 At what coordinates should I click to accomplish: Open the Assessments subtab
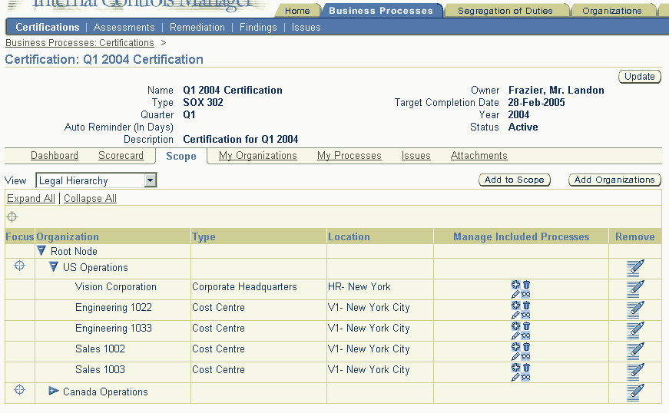(124, 28)
